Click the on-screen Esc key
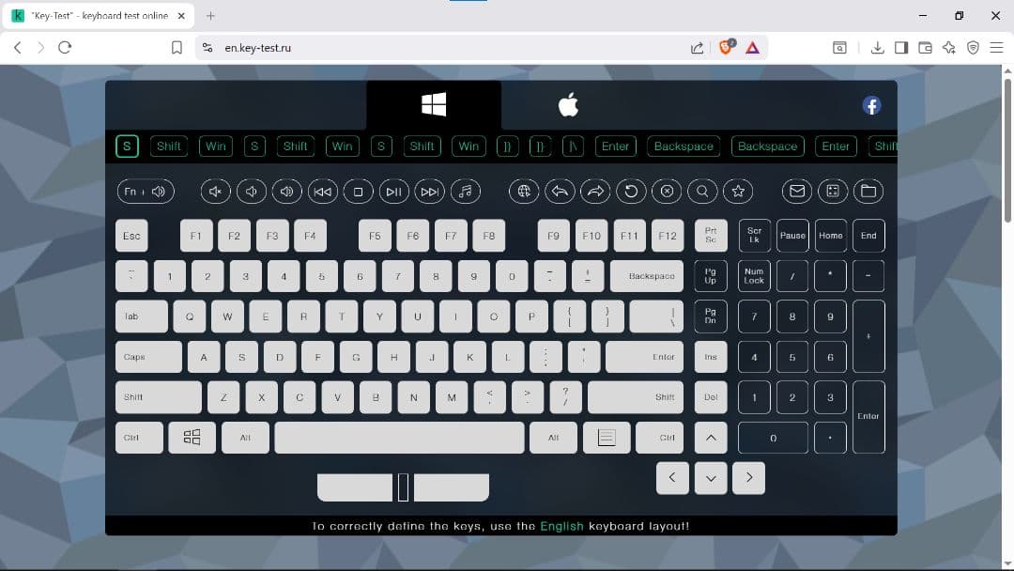1014x571 pixels. [x=131, y=236]
